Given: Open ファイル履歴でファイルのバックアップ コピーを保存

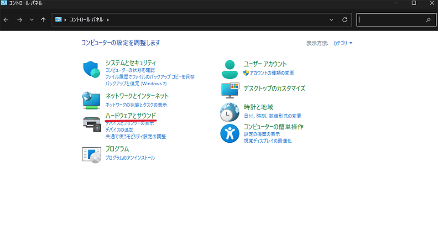Looking at the screenshot, I should click(x=150, y=77).
